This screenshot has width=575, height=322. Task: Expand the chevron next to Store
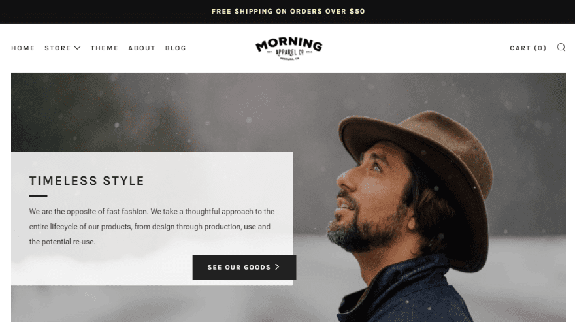77,48
